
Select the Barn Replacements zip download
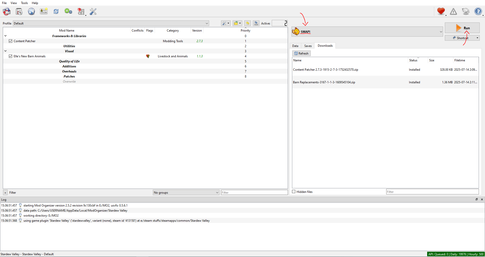385,82
